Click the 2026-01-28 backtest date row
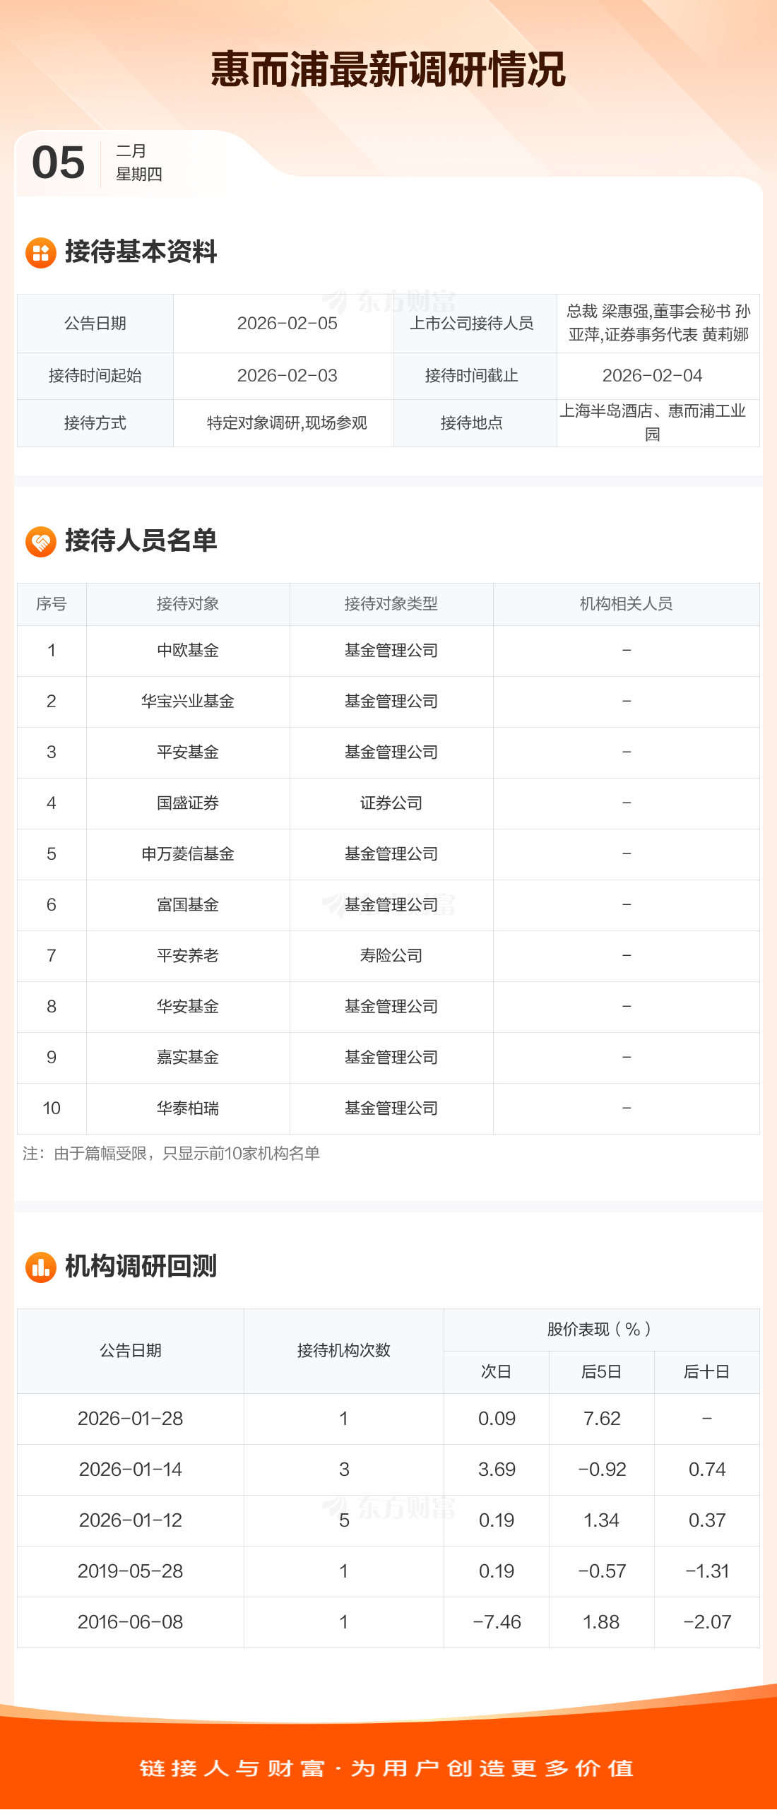The image size is (777, 1810). click(x=131, y=1419)
